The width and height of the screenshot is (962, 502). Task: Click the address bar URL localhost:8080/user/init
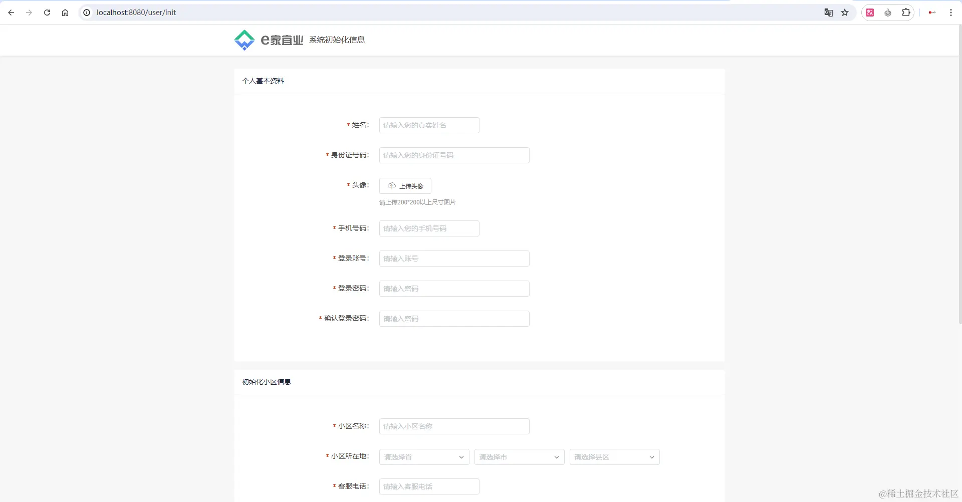(x=136, y=13)
